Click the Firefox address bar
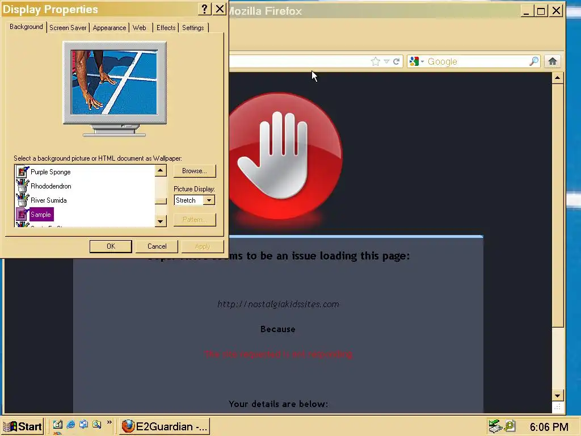This screenshot has width=581, height=436. click(300, 61)
